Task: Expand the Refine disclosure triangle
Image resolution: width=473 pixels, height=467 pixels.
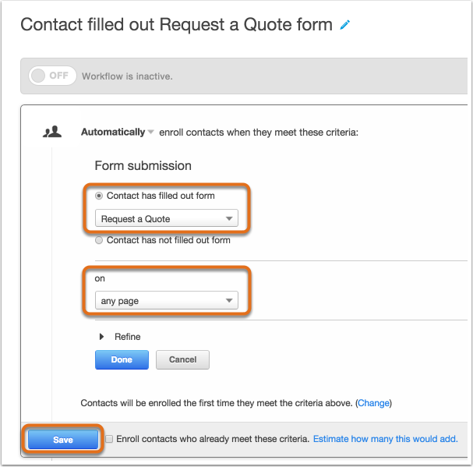Action: point(101,337)
